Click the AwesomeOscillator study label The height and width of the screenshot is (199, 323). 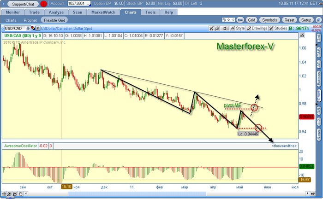pos(20,146)
